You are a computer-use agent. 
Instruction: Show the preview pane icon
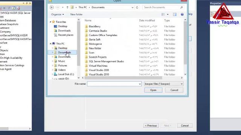click(175, 14)
